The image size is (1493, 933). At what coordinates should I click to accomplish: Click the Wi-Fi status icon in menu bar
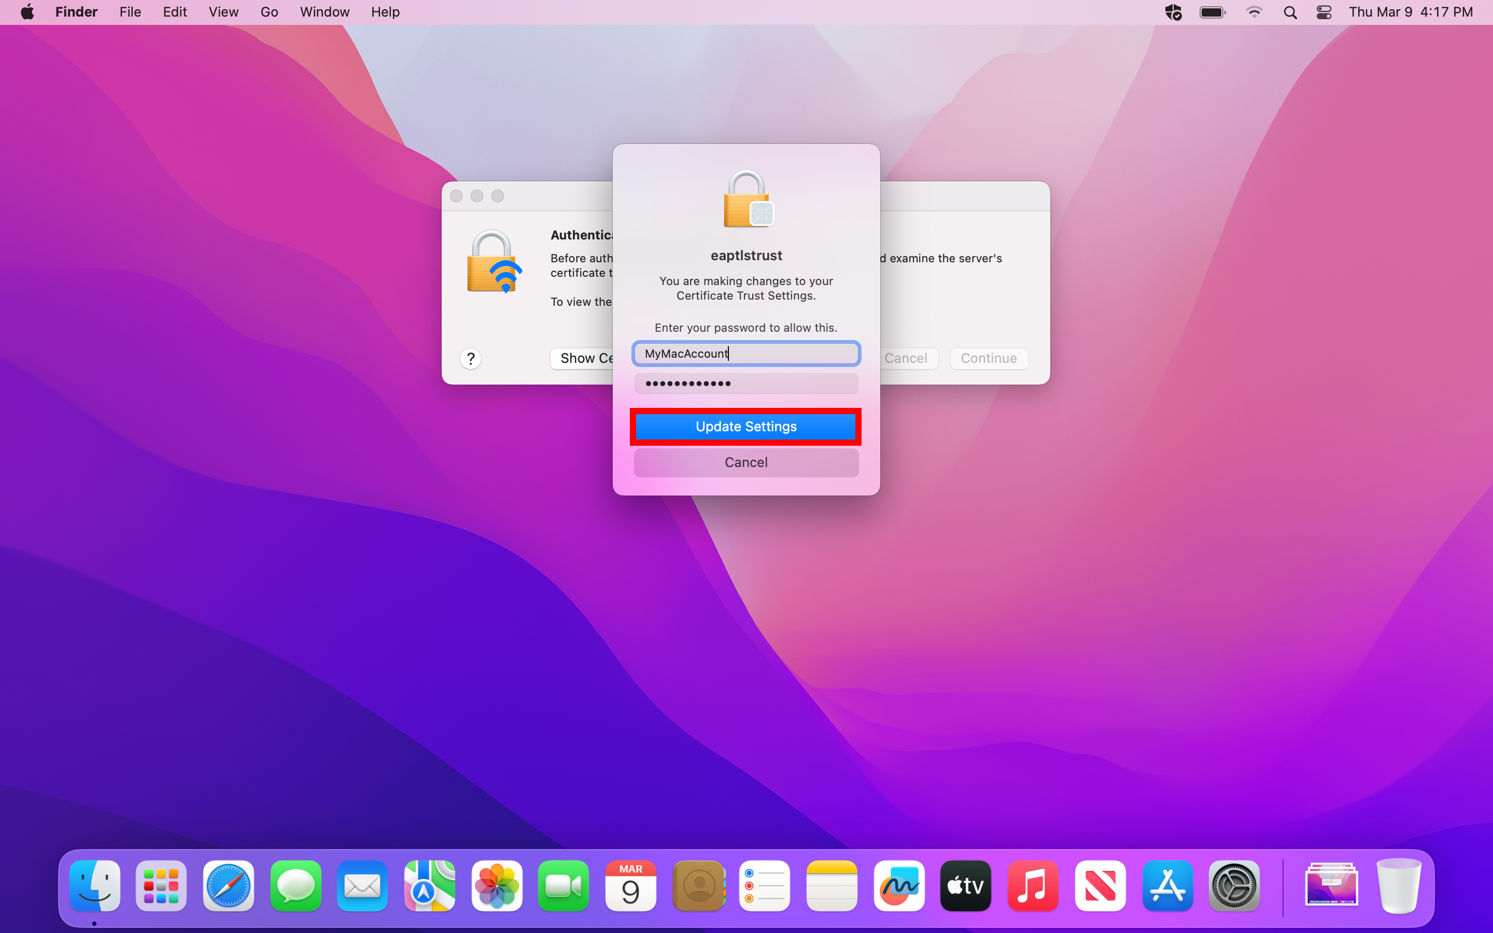click(1255, 12)
